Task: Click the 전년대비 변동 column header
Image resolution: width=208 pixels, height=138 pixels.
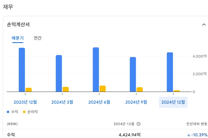Action: point(197,124)
